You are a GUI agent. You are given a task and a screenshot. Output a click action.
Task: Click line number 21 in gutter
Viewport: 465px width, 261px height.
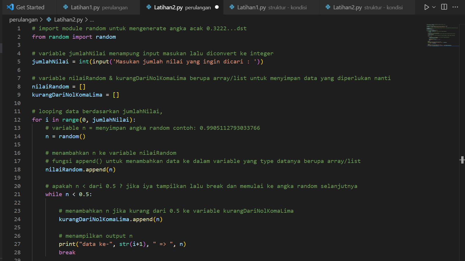17,194
